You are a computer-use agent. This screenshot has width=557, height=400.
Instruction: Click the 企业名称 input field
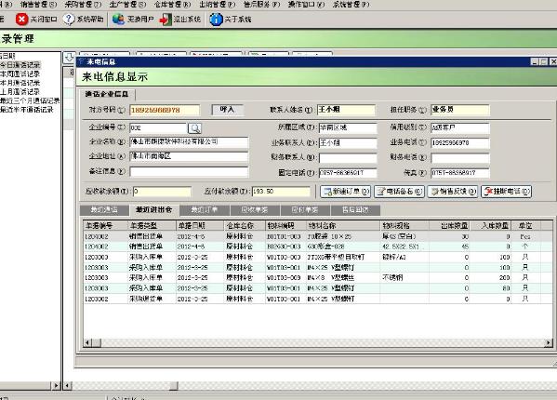189,142
